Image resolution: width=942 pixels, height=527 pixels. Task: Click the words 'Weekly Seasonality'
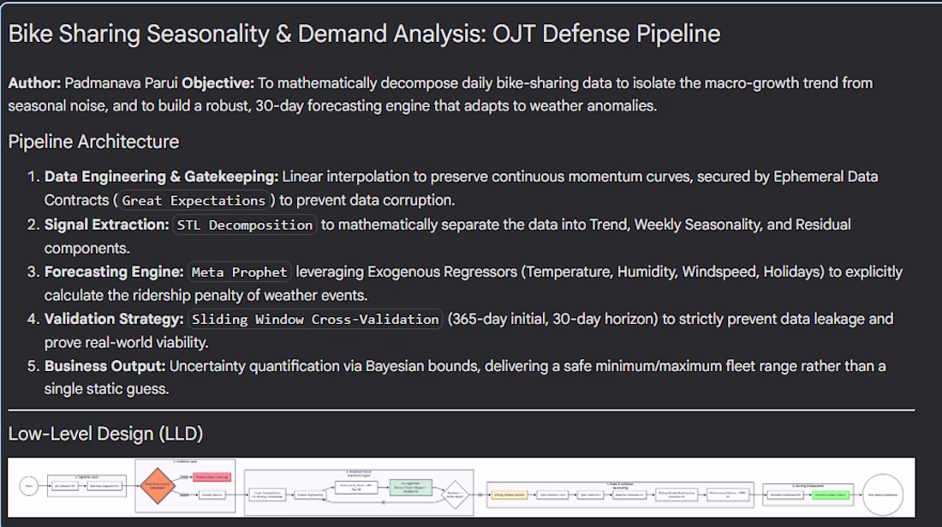point(698,225)
